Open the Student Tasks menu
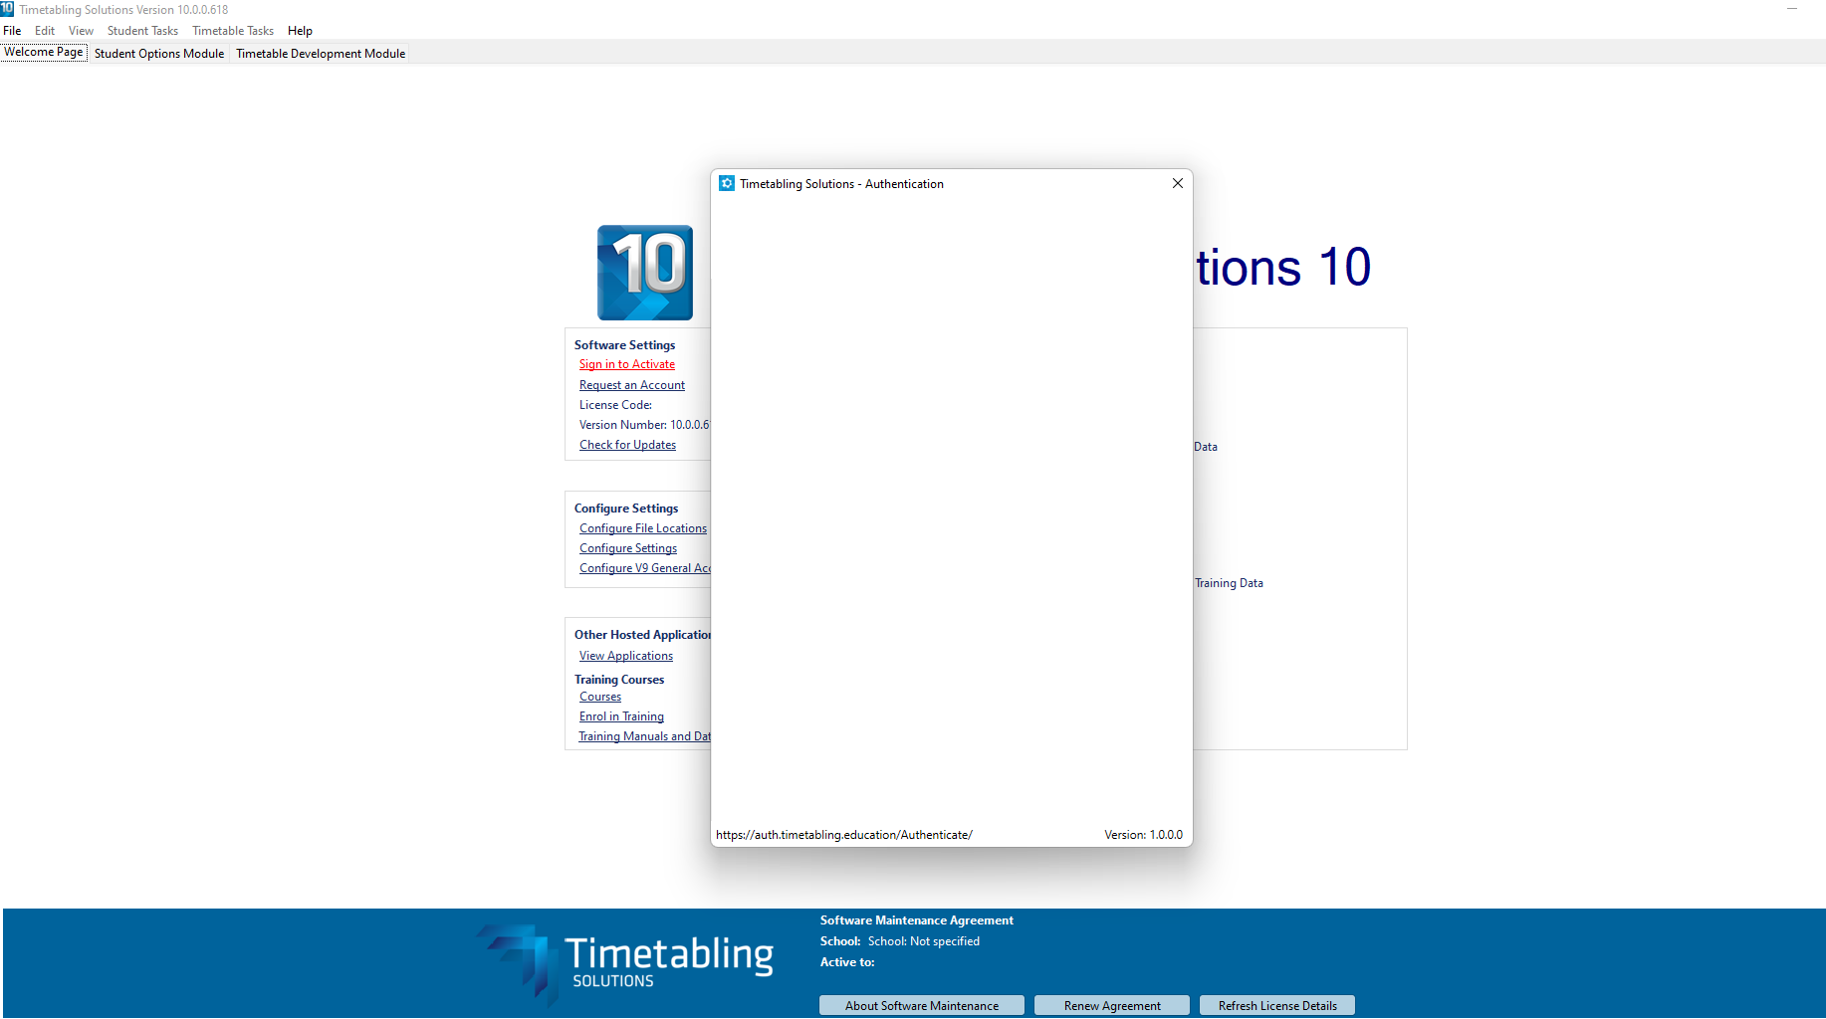The height and width of the screenshot is (1019, 1826). (x=142, y=31)
